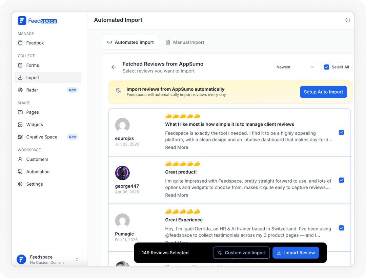Open Radar in the sidebar

pos(48,90)
